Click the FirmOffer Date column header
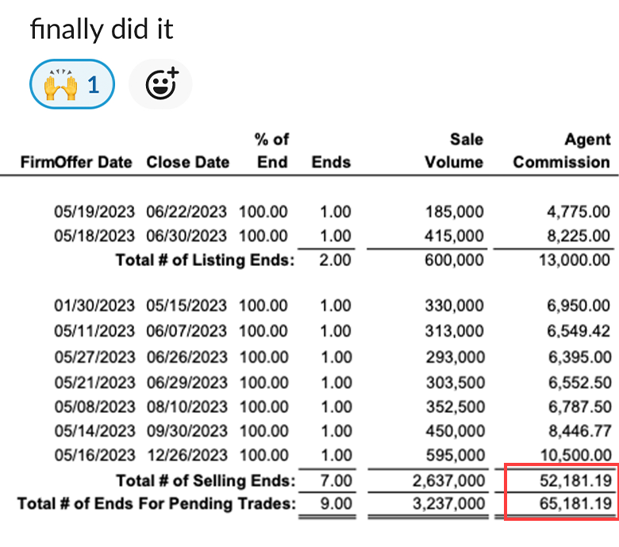 76,162
